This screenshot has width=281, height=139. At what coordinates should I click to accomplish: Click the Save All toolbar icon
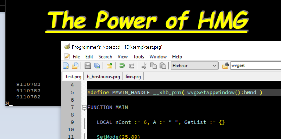(97, 66)
